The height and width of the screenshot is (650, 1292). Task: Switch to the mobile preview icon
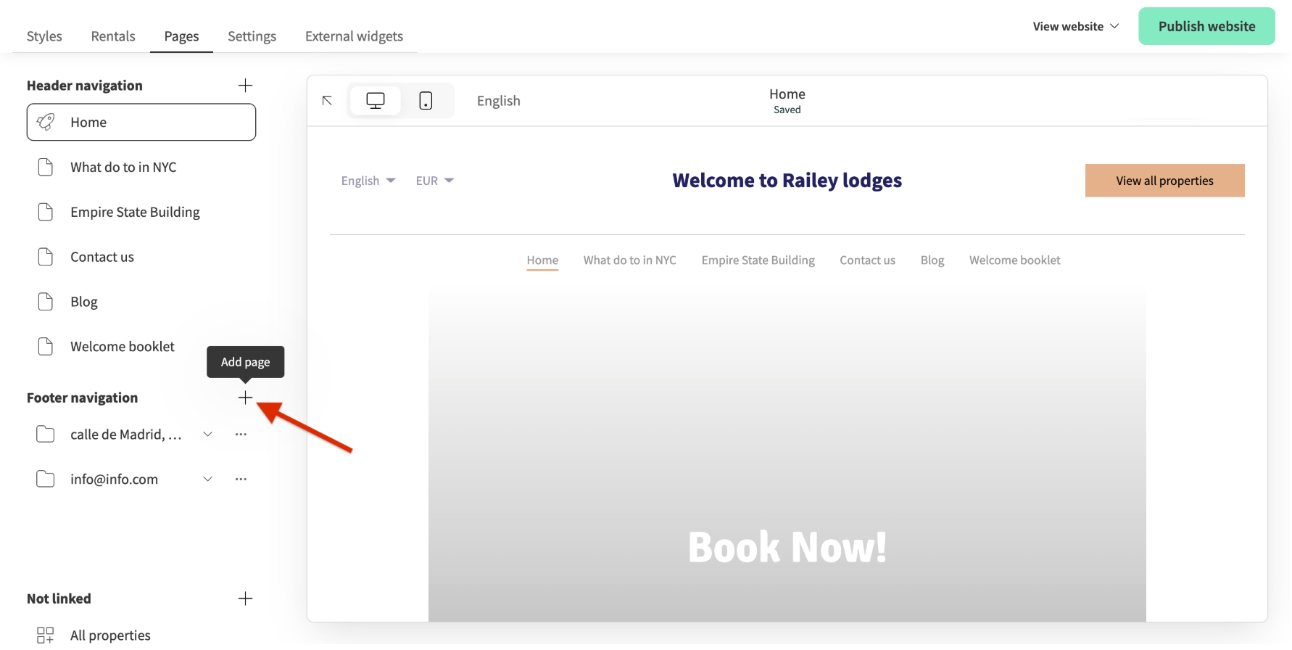coord(426,101)
